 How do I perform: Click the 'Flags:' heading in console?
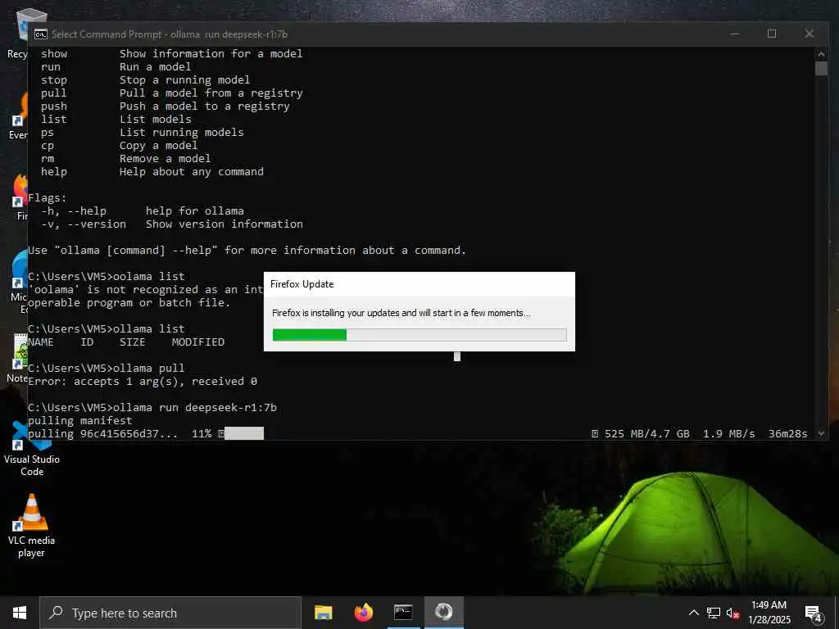coord(47,198)
